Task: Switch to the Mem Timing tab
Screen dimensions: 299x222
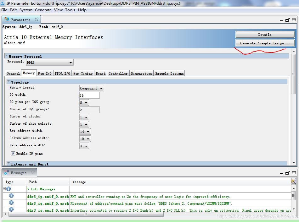Action: [83, 73]
